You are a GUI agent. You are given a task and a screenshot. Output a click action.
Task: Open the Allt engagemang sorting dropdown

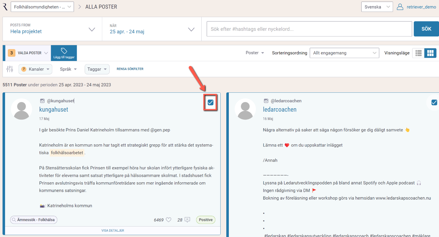(x=344, y=53)
